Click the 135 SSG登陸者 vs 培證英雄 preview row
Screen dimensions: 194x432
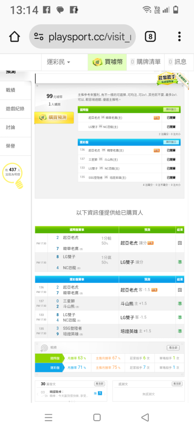129,177
